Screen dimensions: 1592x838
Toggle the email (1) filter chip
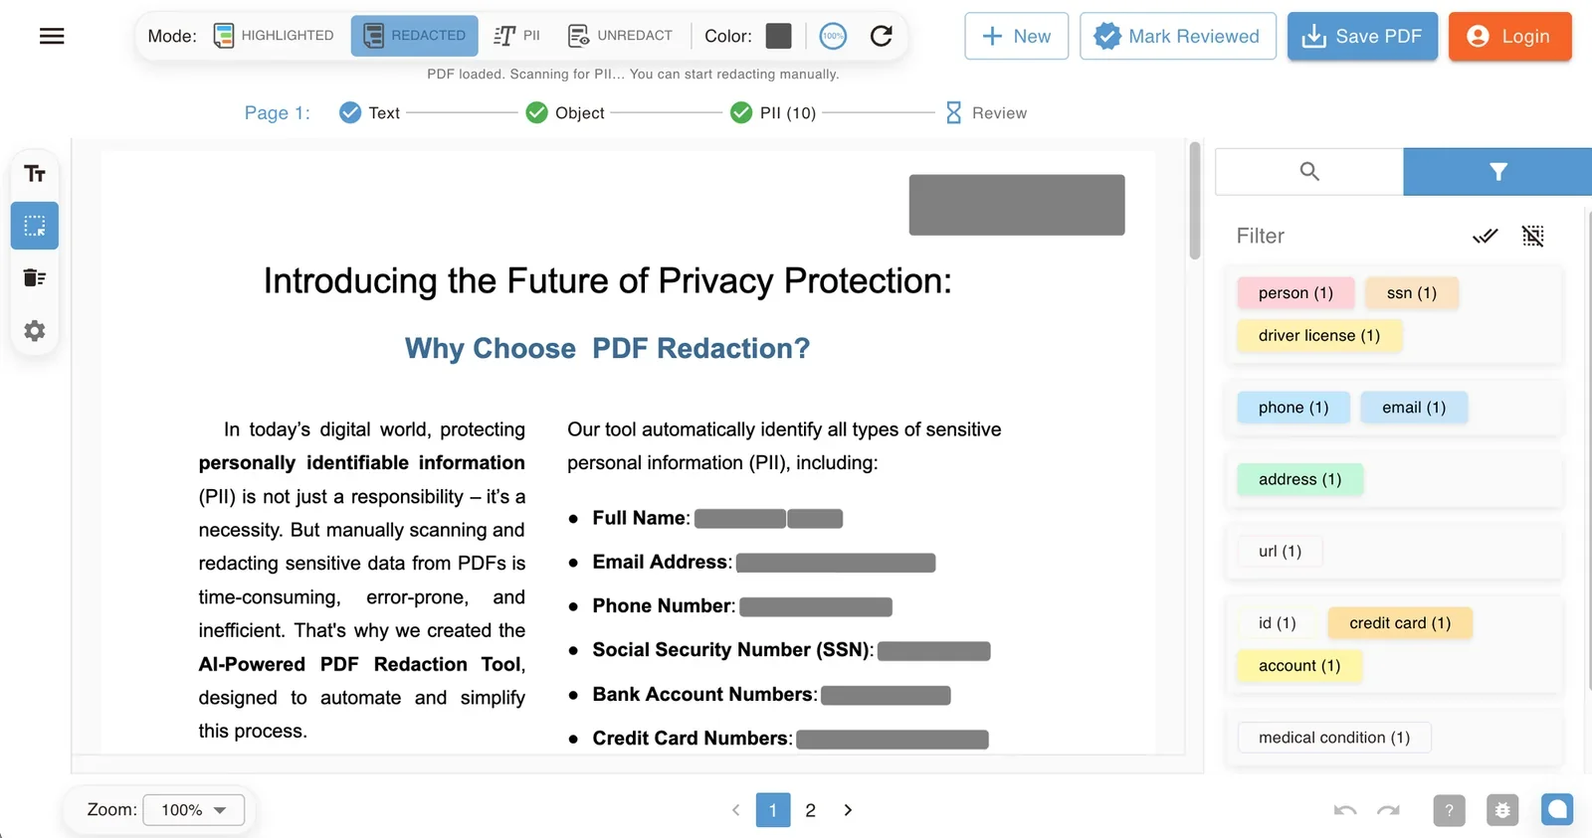point(1414,408)
